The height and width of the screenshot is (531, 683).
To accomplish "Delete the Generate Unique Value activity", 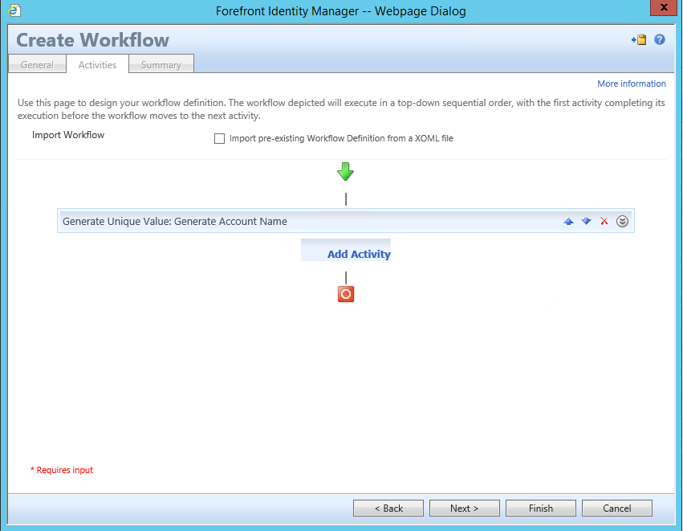I will [604, 222].
